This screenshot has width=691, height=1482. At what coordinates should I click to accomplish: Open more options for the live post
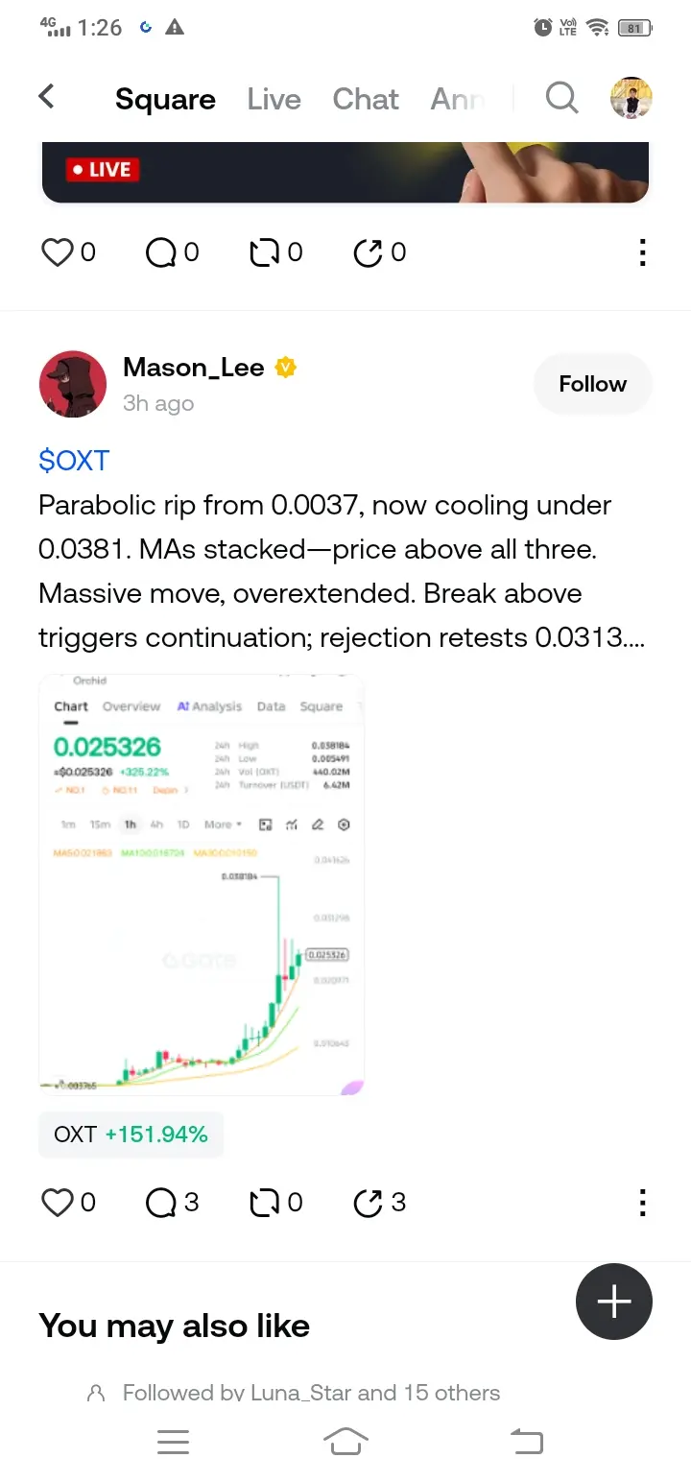(642, 252)
